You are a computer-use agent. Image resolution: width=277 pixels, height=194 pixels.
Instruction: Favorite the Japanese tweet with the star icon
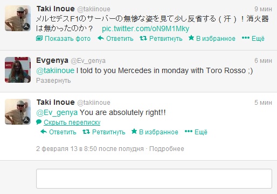[191, 38]
